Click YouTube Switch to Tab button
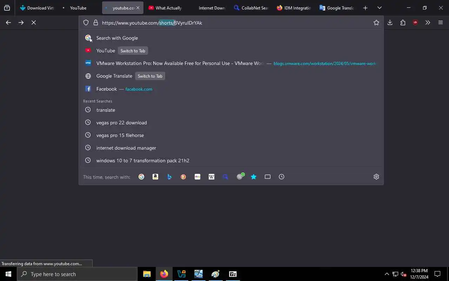The width and height of the screenshot is (449, 281). click(x=133, y=51)
